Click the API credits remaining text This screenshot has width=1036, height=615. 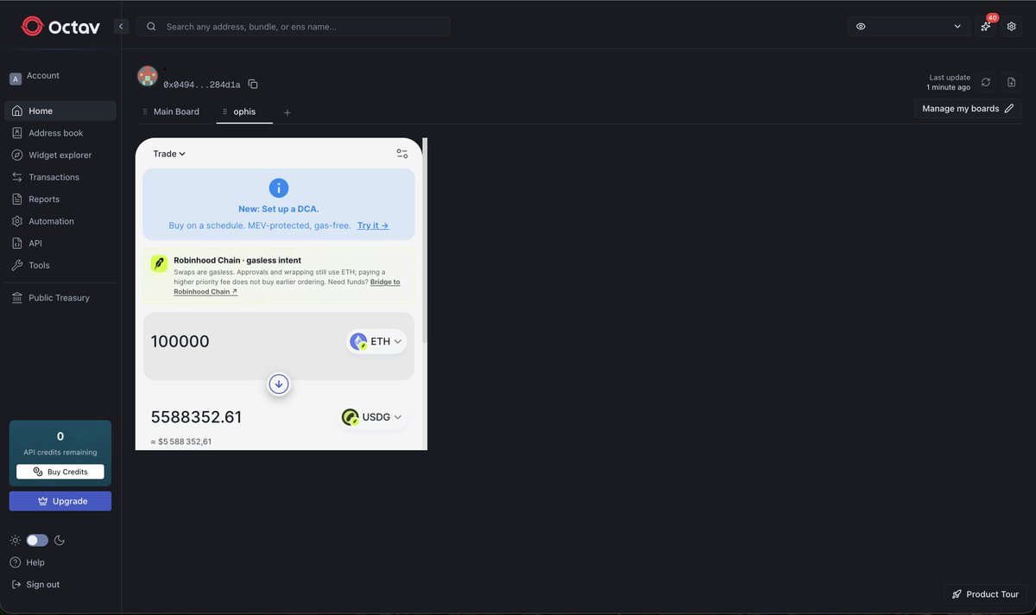pos(60,452)
